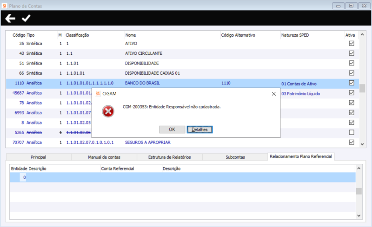
Task: Close the CIGAM error dialog with X
Action: tap(273, 94)
